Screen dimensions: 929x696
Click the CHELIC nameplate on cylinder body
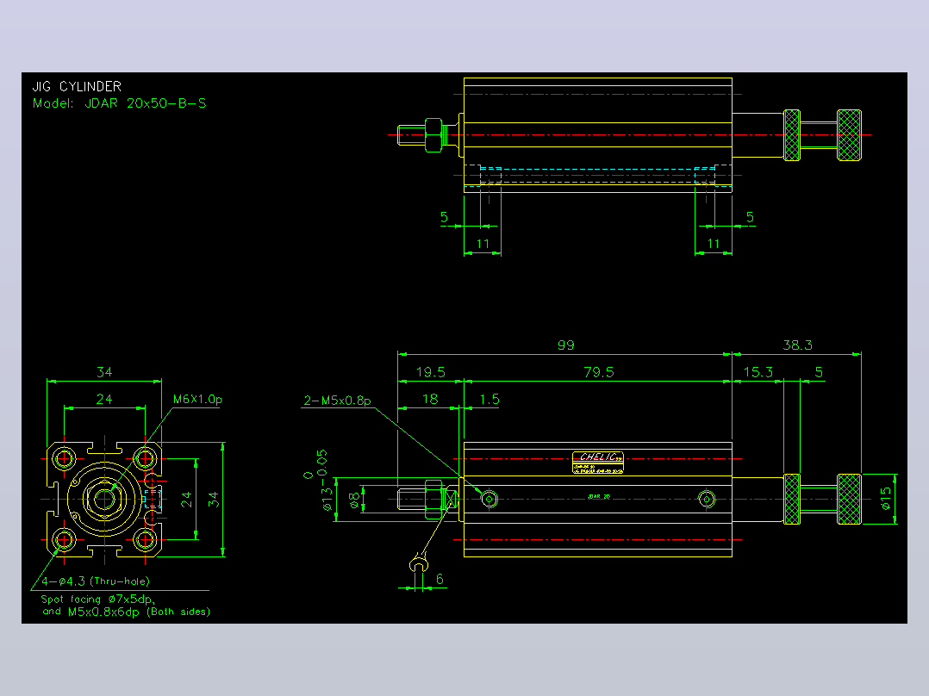[x=598, y=462]
